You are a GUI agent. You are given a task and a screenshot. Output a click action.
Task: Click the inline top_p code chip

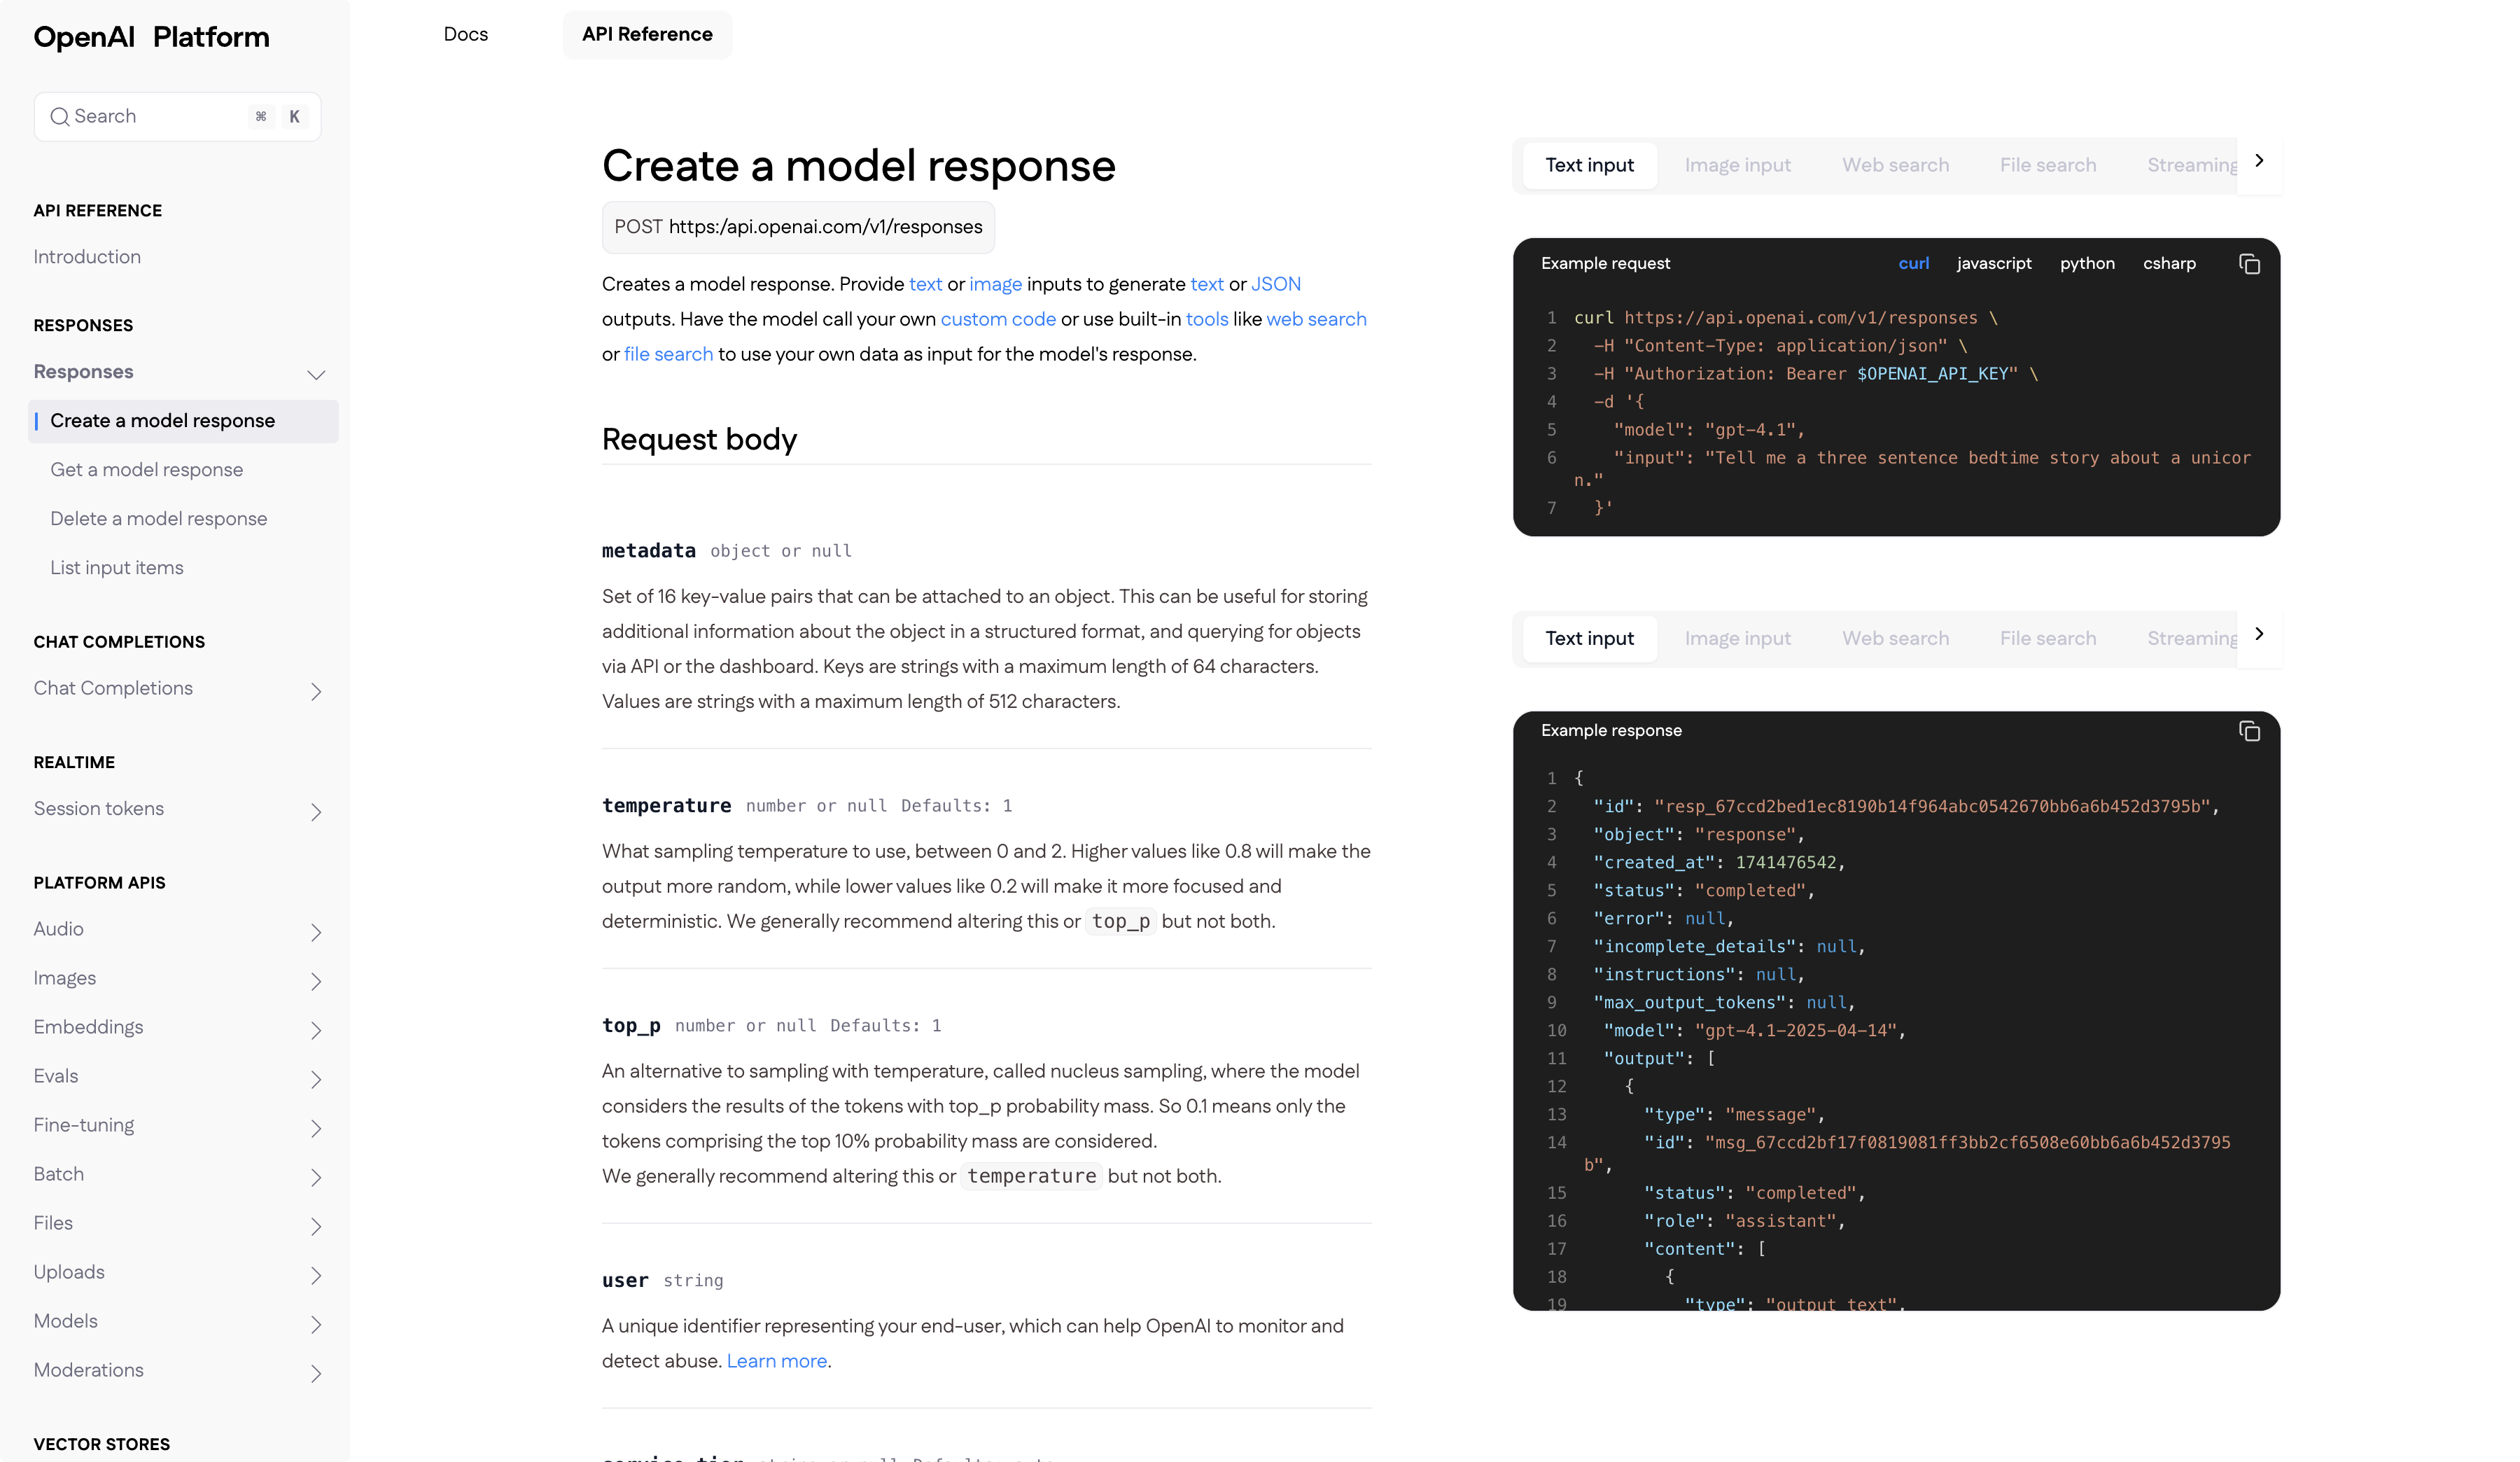point(1120,921)
